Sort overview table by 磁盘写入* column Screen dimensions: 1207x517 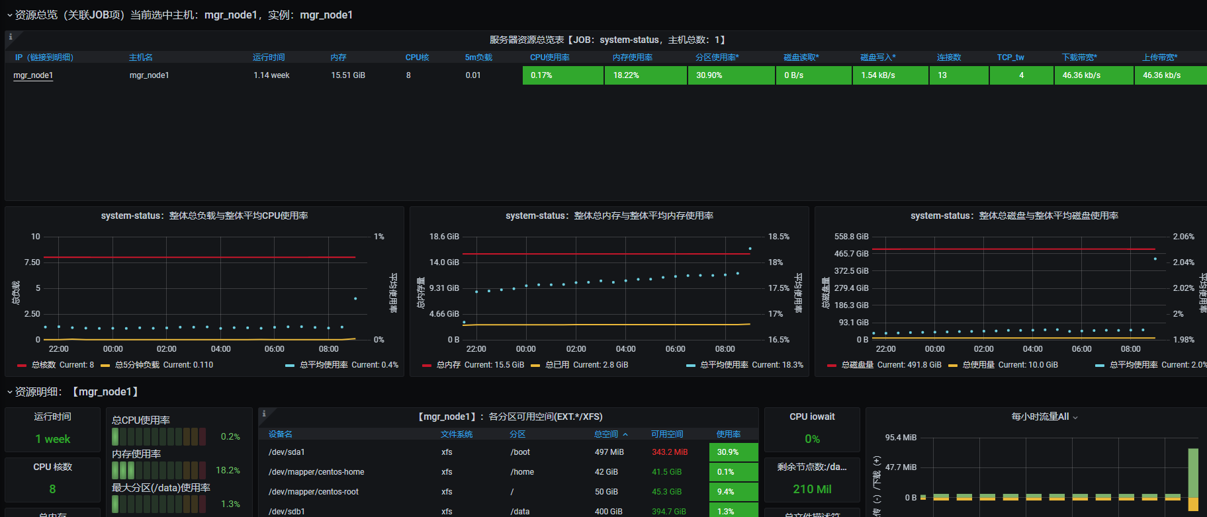click(x=878, y=58)
